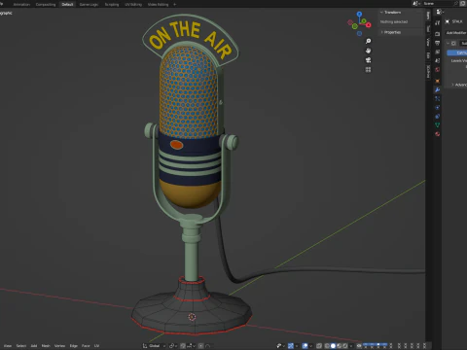Open the Vertex menu in viewport header
The height and width of the screenshot is (350, 467).
pos(59,346)
